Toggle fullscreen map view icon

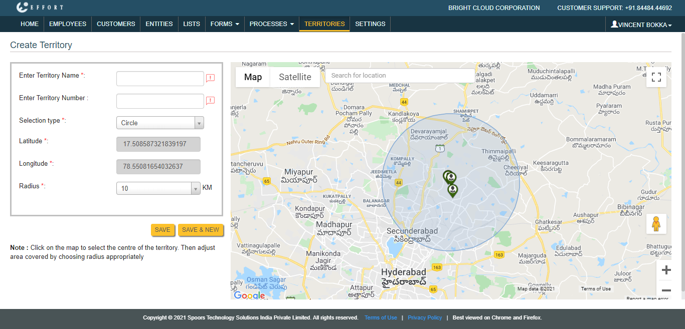pos(656,77)
